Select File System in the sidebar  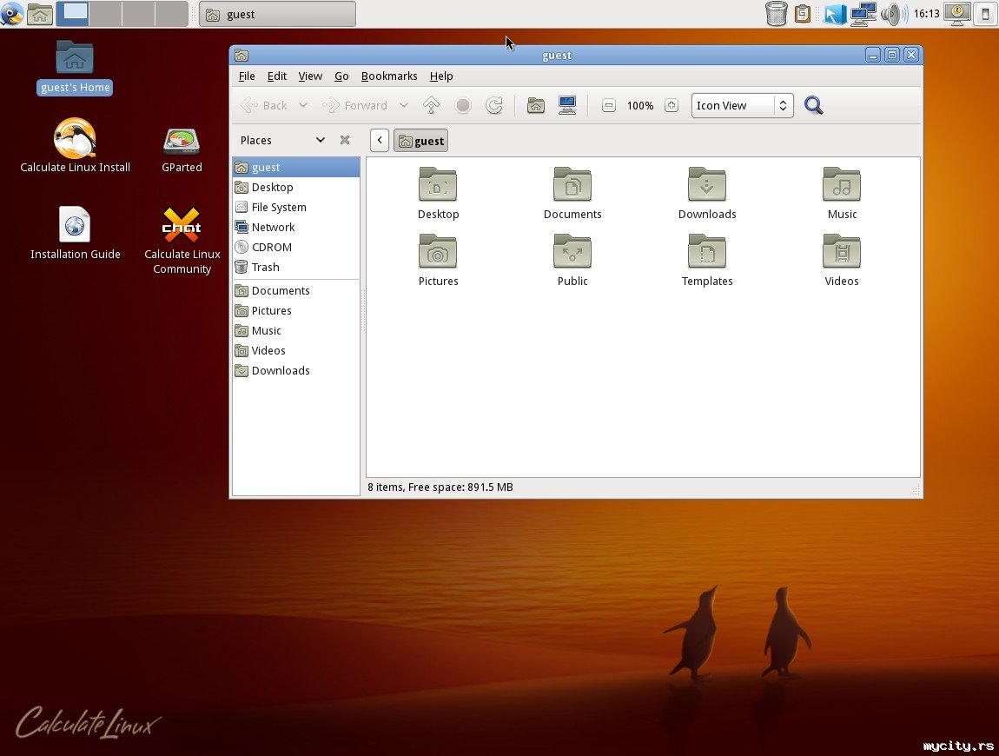pyautogui.click(x=278, y=208)
